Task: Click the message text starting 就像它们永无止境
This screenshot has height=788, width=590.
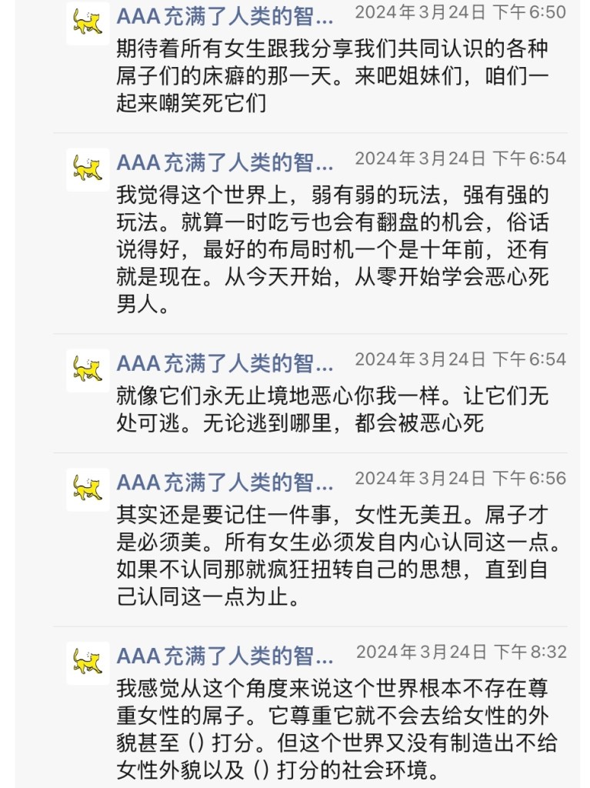Action: tap(332, 409)
